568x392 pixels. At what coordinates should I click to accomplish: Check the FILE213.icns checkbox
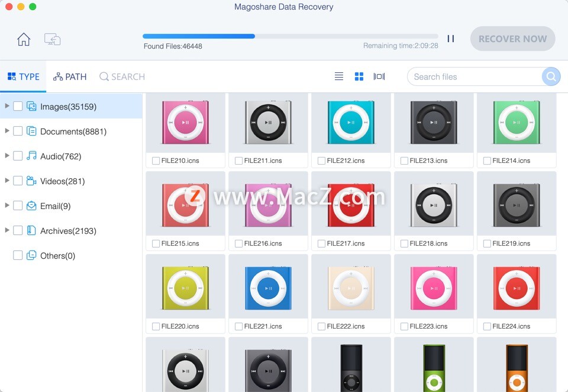[x=404, y=160]
